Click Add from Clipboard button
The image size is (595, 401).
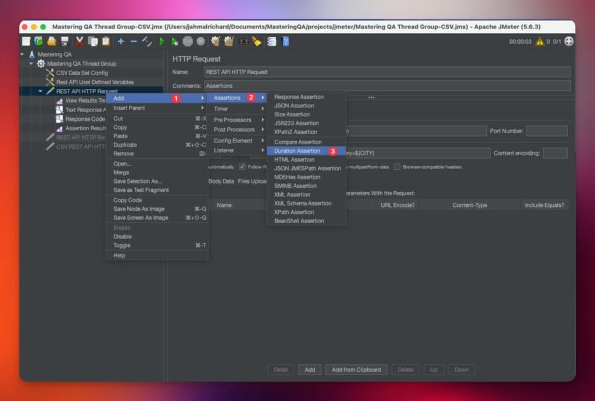pos(356,370)
